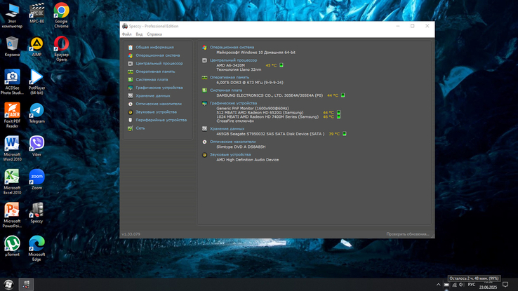
Task: Switch keyboard layout РУС indicator
Action: click(x=472, y=285)
